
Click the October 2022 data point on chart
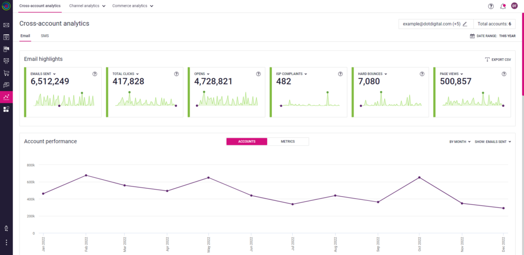tap(420, 177)
